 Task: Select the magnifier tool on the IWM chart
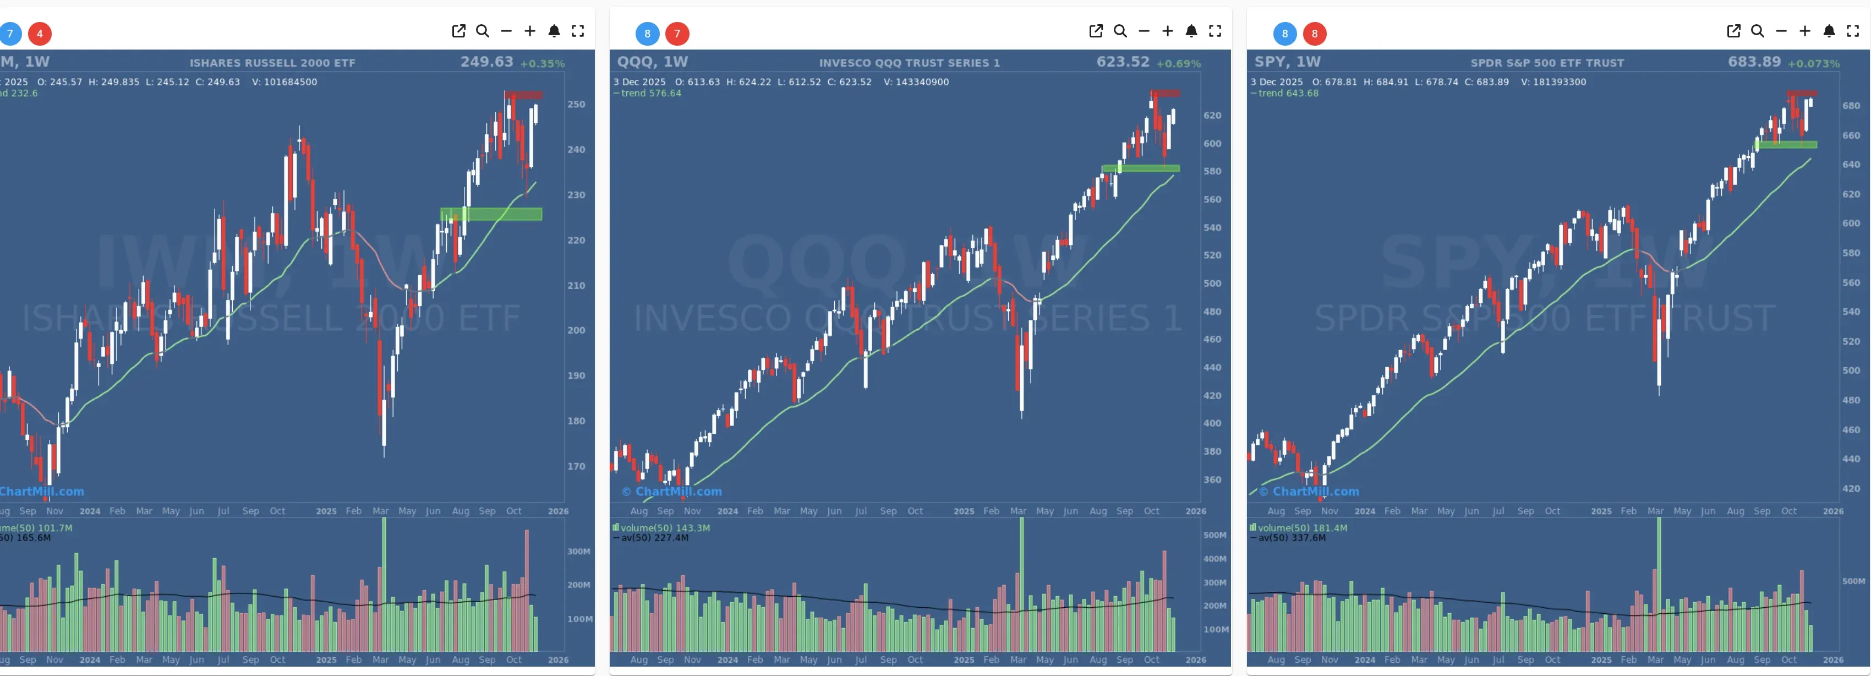(483, 31)
